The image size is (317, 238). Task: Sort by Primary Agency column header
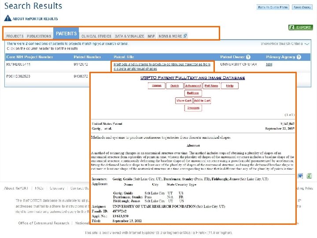[x=280, y=57]
